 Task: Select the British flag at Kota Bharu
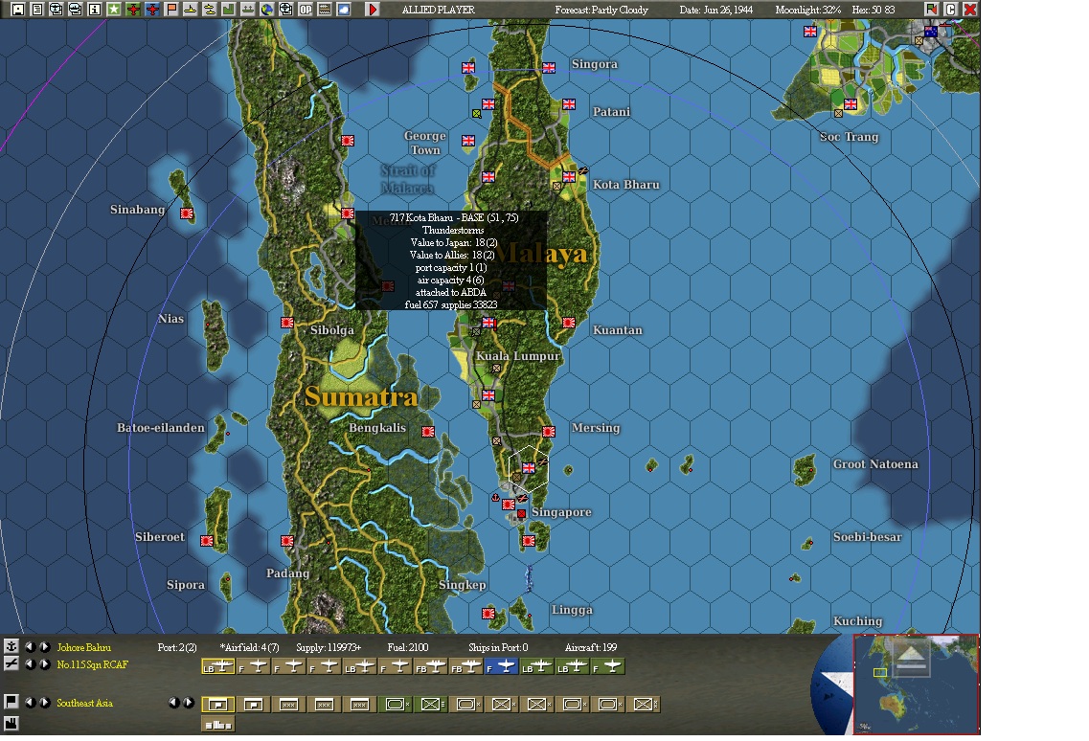click(x=569, y=176)
